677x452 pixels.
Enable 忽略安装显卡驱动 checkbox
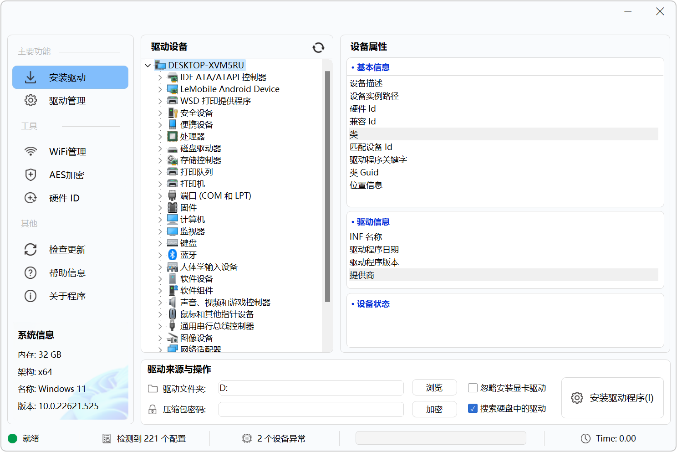[x=473, y=388]
